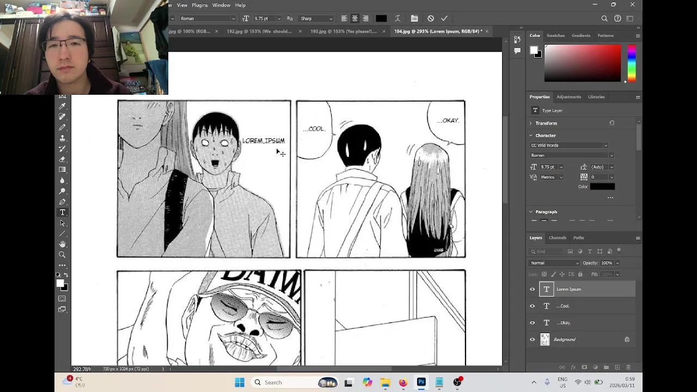Image resolution: width=697 pixels, height=392 pixels.
Task: Select the Path Selection tool
Action: tap(63, 223)
